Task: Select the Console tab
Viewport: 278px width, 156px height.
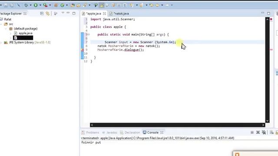Action: tap(152, 133)
